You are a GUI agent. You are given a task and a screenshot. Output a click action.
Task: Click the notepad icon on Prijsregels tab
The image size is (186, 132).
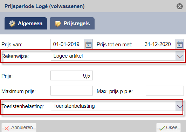[x=58, y=24]
